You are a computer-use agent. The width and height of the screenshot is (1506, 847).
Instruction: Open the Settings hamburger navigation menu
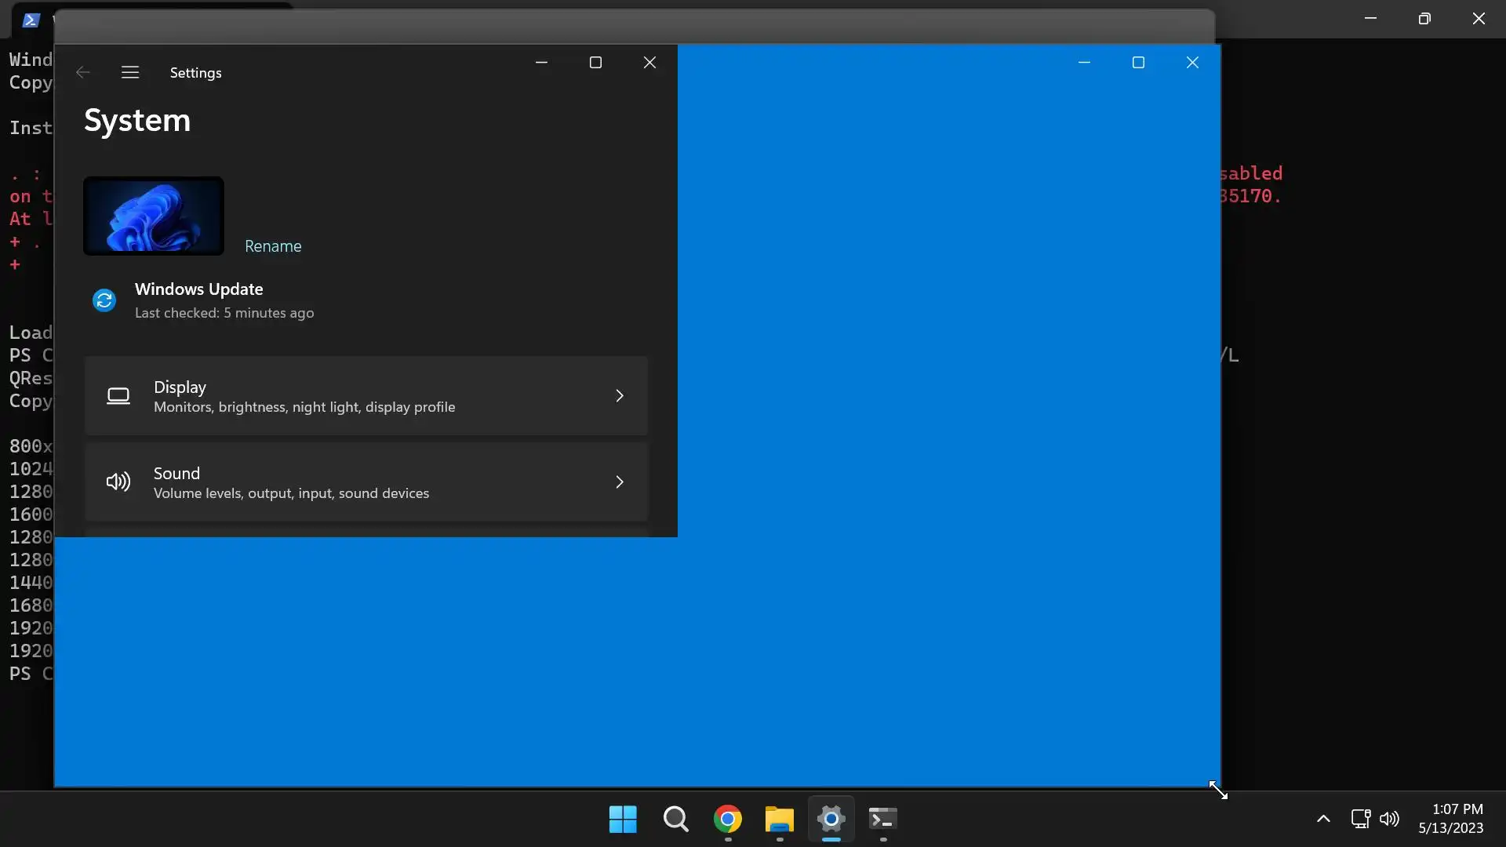130,72
